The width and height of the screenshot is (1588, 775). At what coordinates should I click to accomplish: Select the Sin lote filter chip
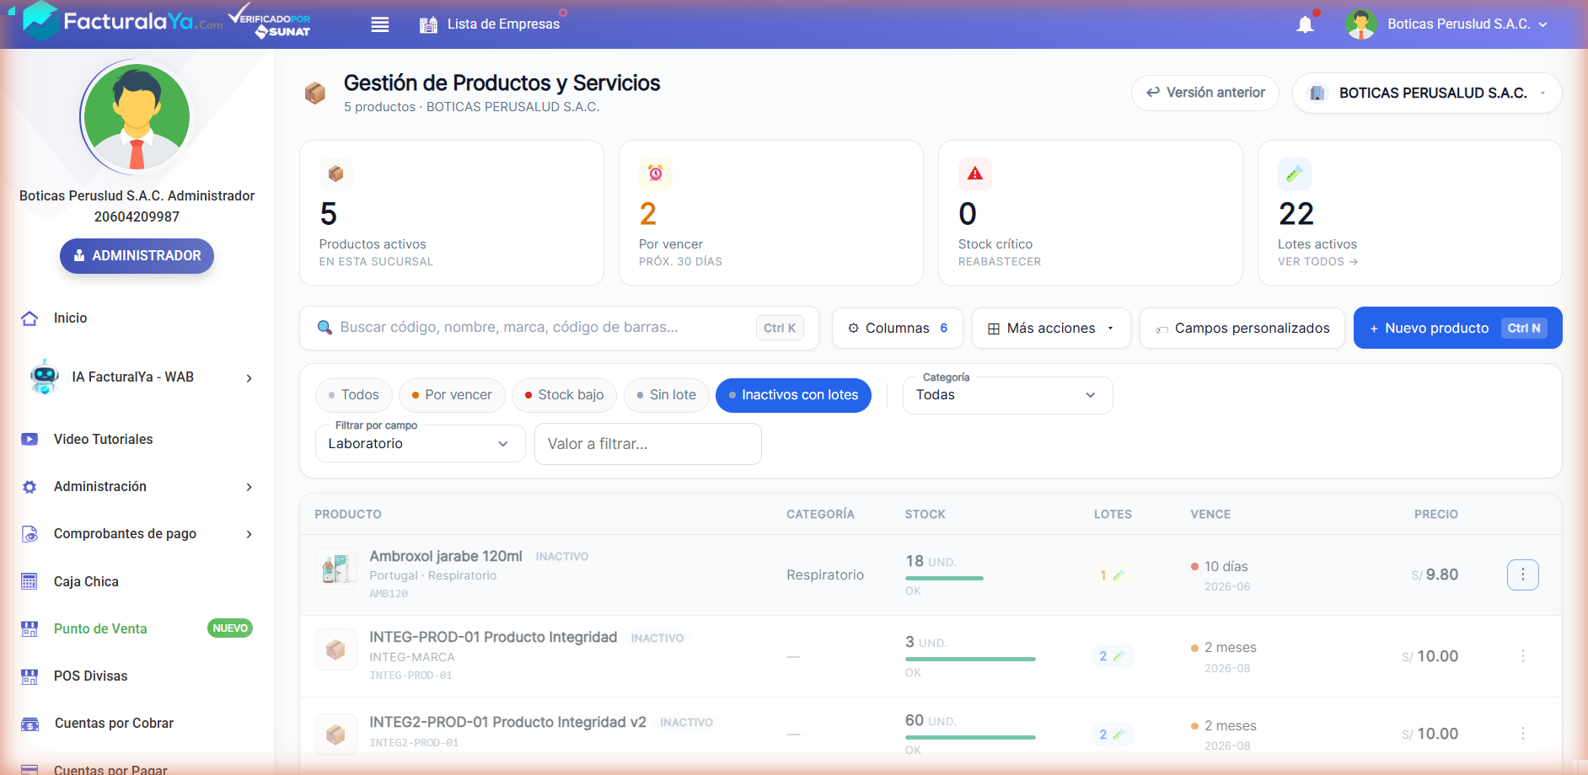pos(666,395)
